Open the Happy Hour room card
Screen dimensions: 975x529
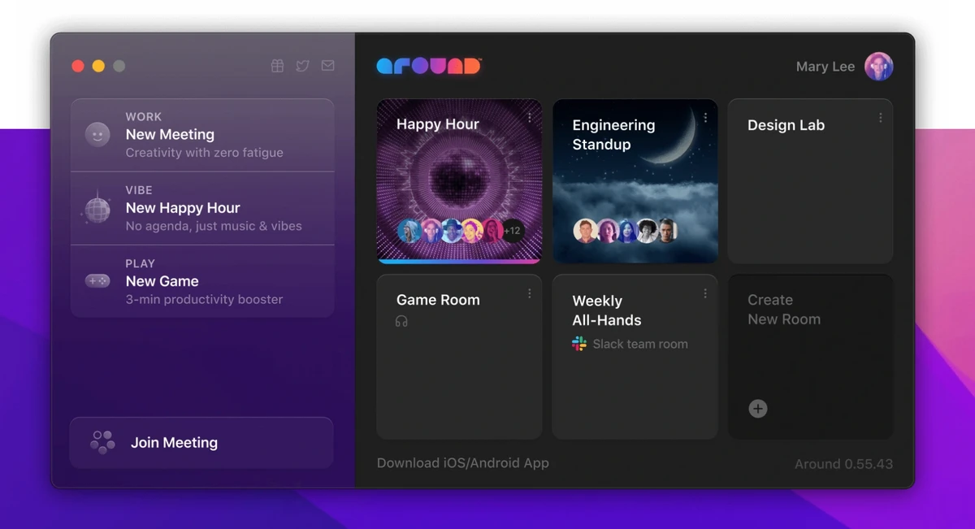[460, 181]
